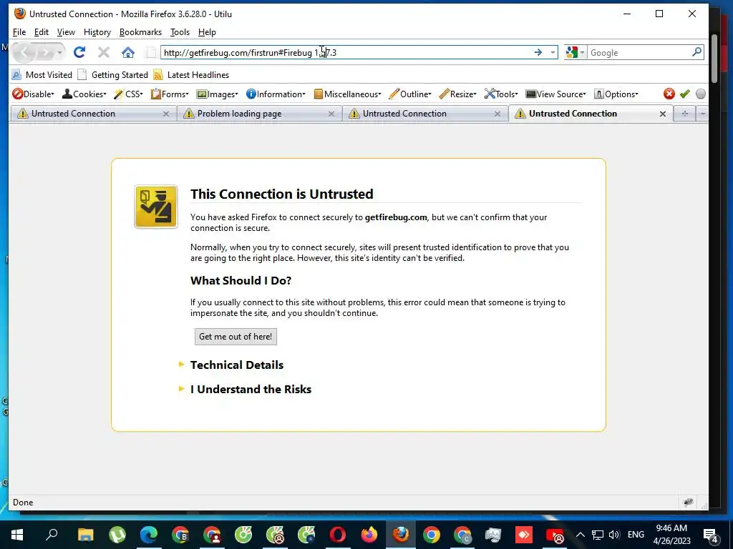Image resolution: width=733 pixels, height=549 pixels.
Task: Open the Images developer menu
Action: click(x=218, y=94)
